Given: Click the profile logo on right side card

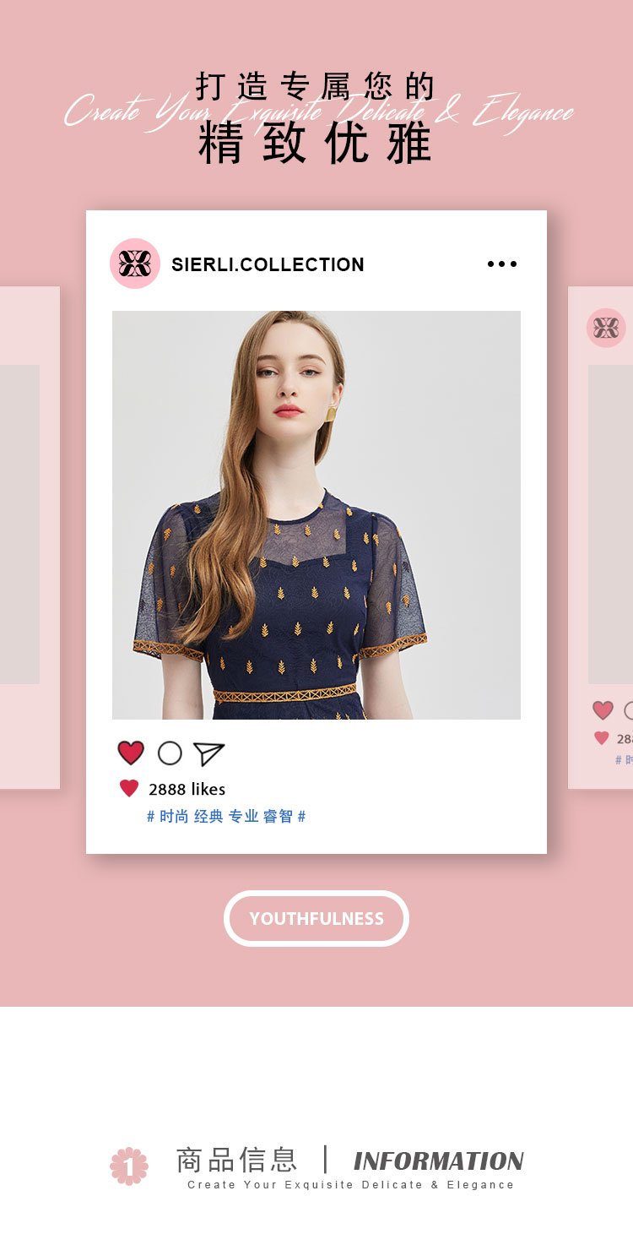Looking at the screenshot, I should [606, 328].
